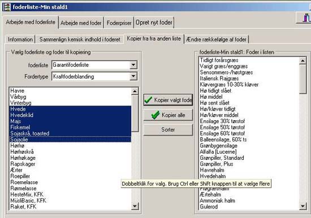
Task: Select Varigt græs/enggræs in right list
Action: pos(249,66)
